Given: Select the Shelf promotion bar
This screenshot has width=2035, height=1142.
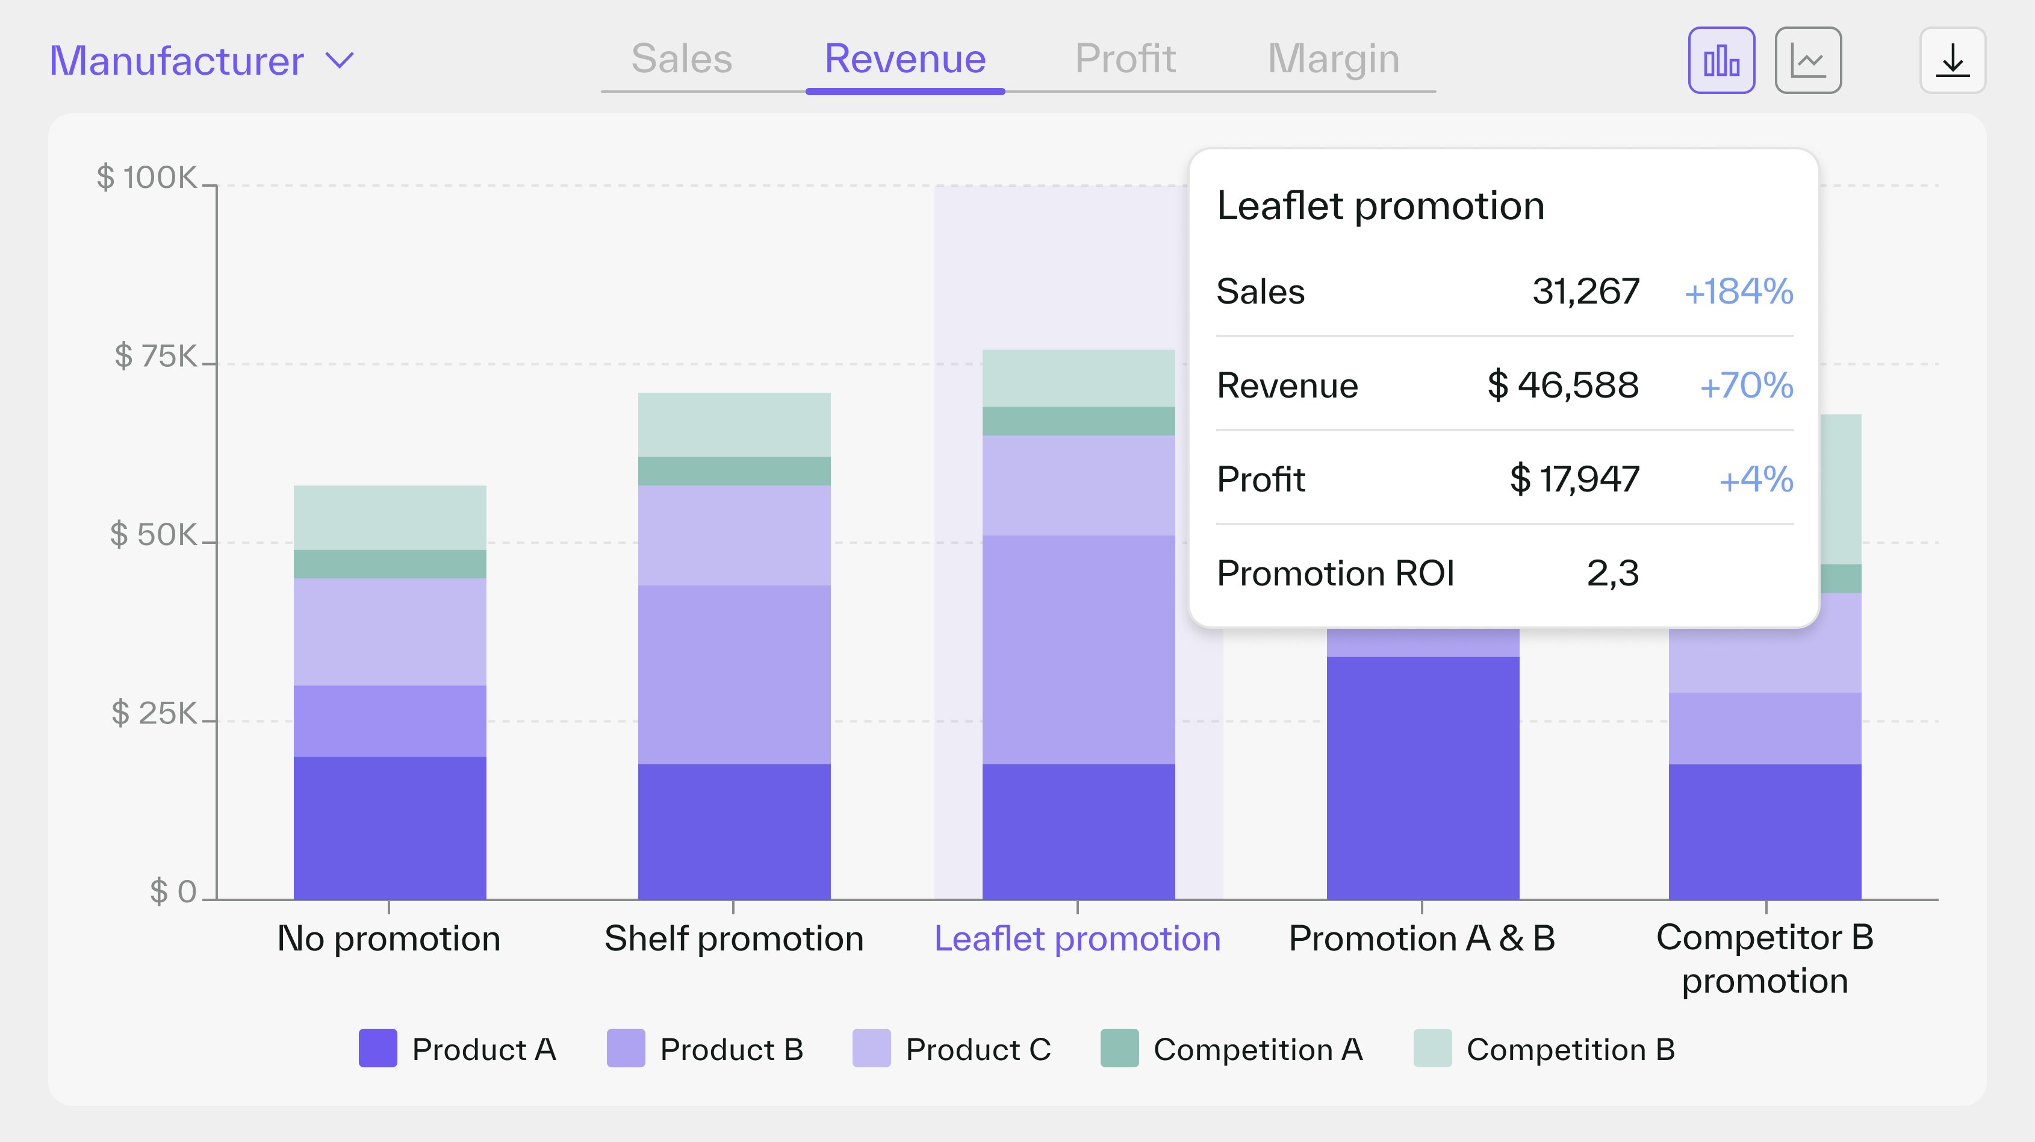Looking at the screenshot, I should click(734, 646).
